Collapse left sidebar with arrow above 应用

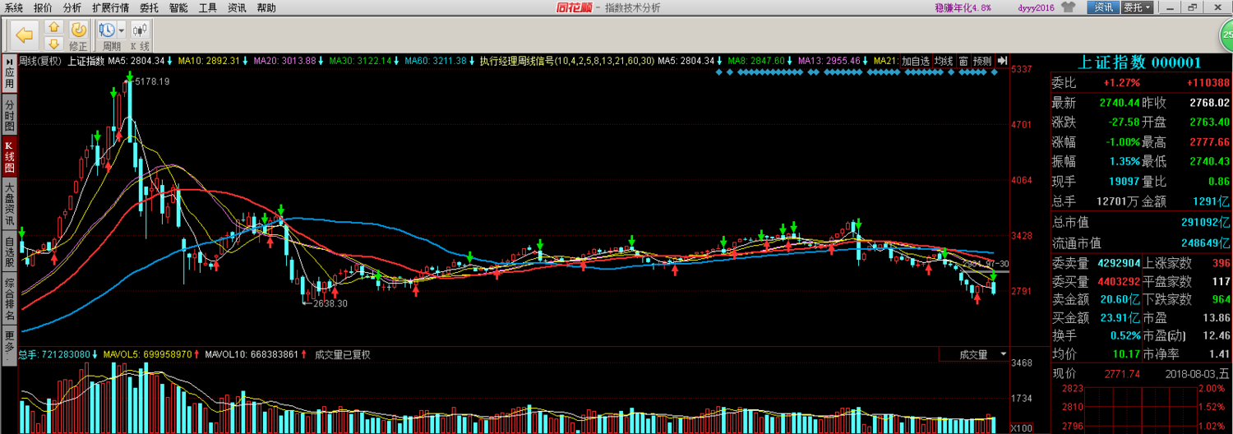point(10,60)
